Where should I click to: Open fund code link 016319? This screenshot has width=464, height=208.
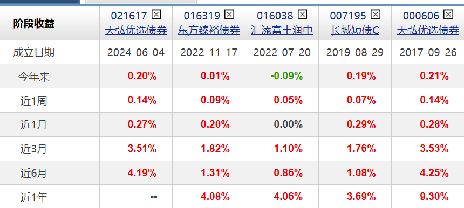[202, 16]
